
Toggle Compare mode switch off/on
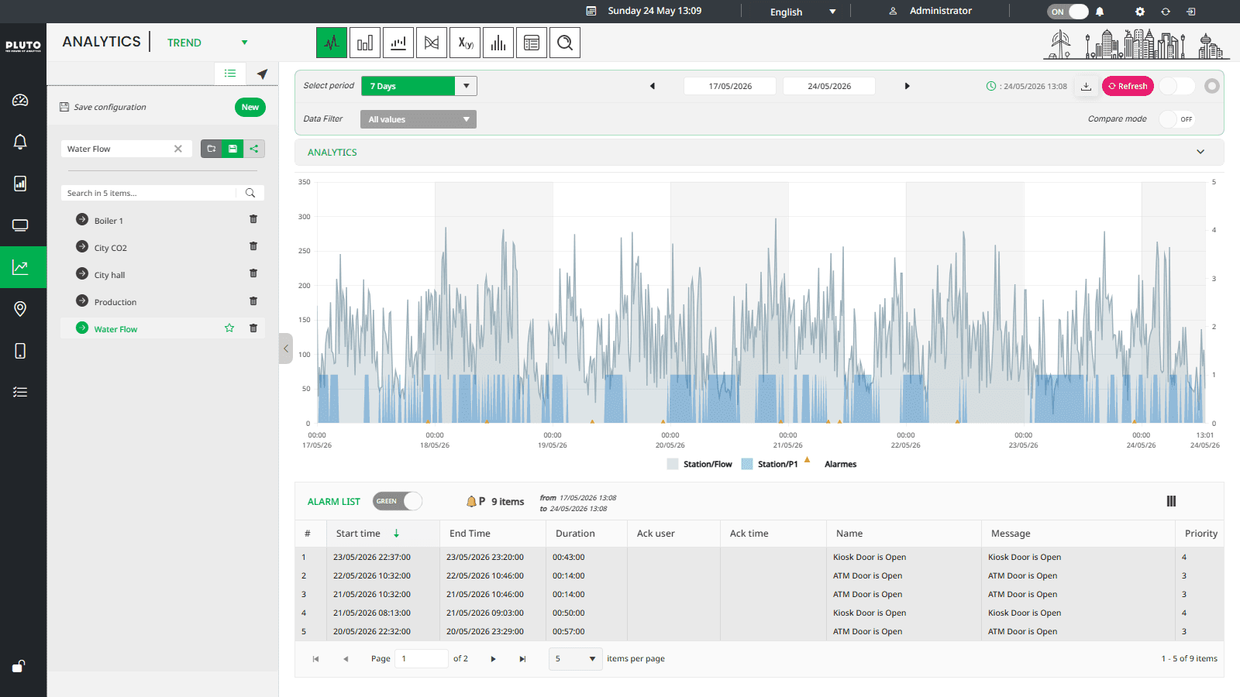pos(1177,119)
